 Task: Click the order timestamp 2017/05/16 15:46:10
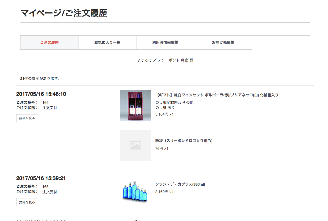click(41, 94)
